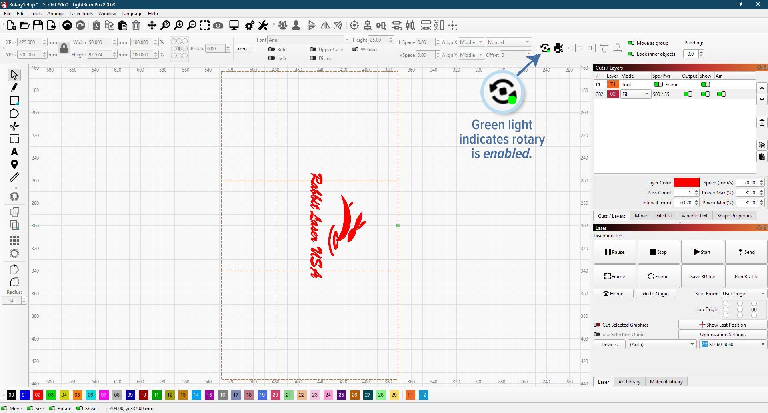Toggle the rotary enable icon

[545, 48]
